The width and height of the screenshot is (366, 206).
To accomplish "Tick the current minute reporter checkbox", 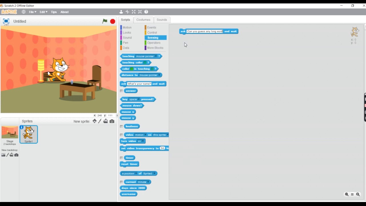I will 121,182.
